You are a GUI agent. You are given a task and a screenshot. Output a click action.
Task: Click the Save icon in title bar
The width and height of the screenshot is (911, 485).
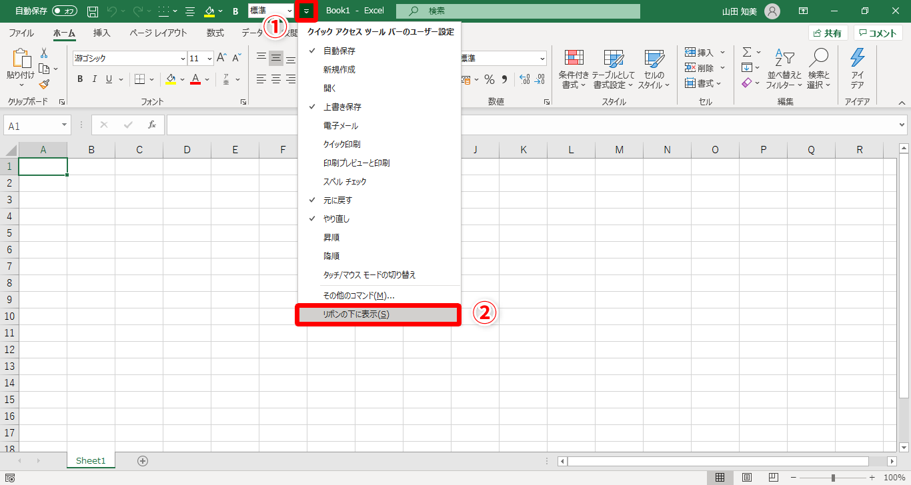coord(93,11)
